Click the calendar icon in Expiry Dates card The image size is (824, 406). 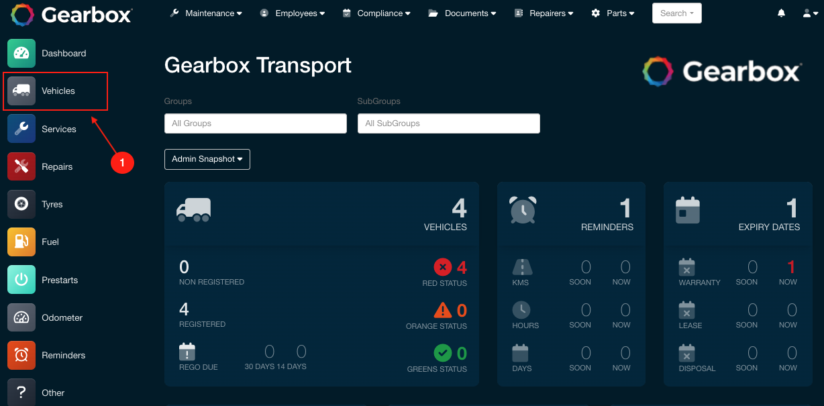(688, 210)
